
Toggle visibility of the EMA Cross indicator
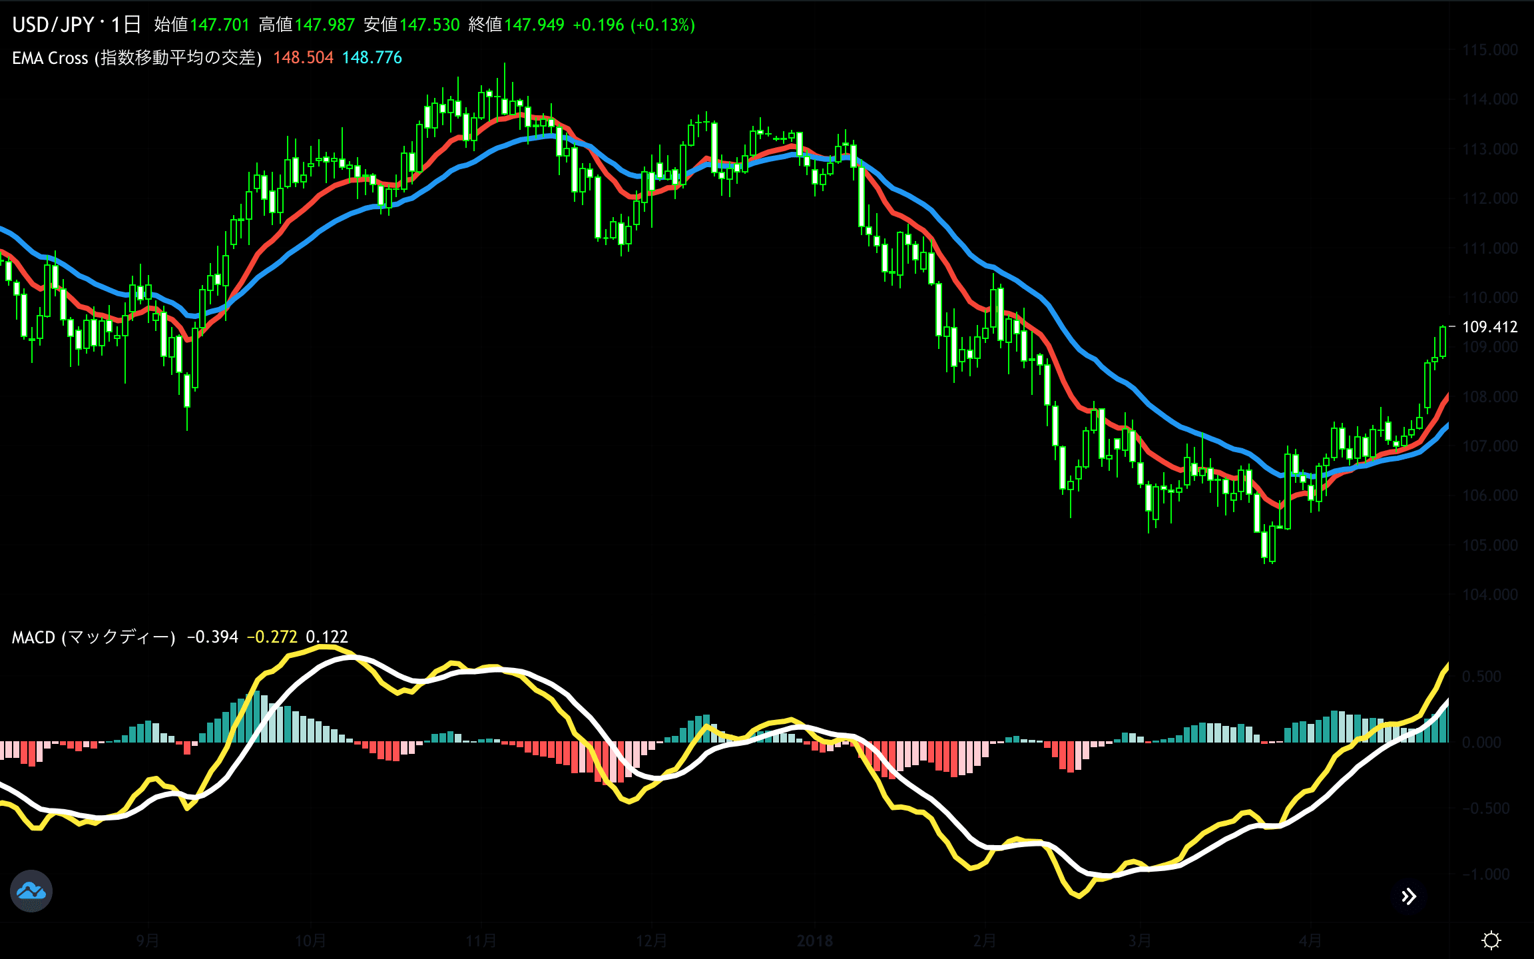[x=136, y=59]
